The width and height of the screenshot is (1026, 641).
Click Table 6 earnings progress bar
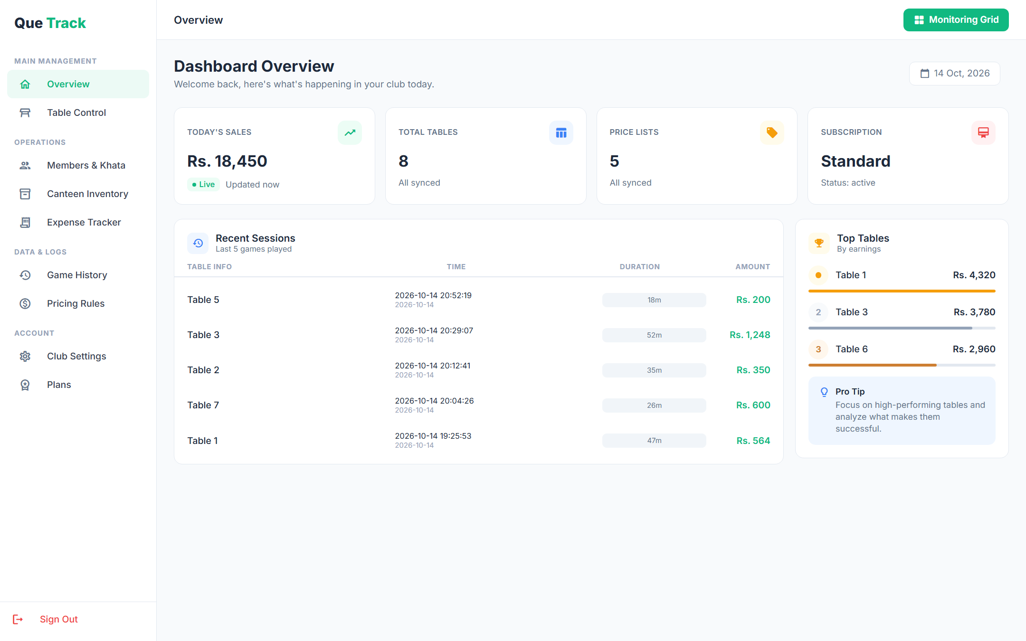coord(902,365)
